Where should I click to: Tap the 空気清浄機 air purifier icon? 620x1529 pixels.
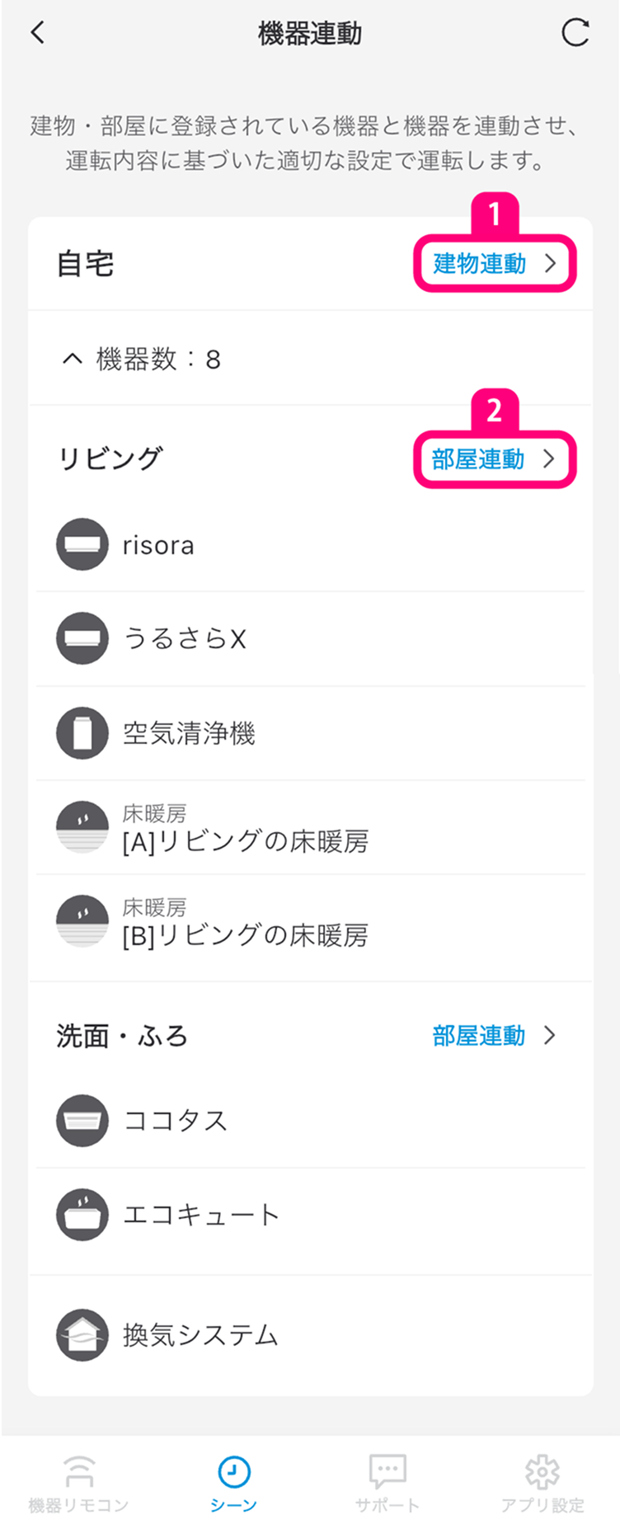[x=82, y=732]
